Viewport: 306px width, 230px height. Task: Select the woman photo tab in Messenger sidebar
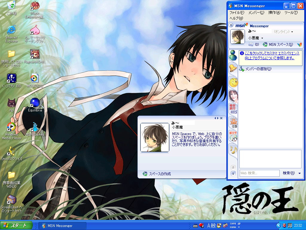(233, 96)
